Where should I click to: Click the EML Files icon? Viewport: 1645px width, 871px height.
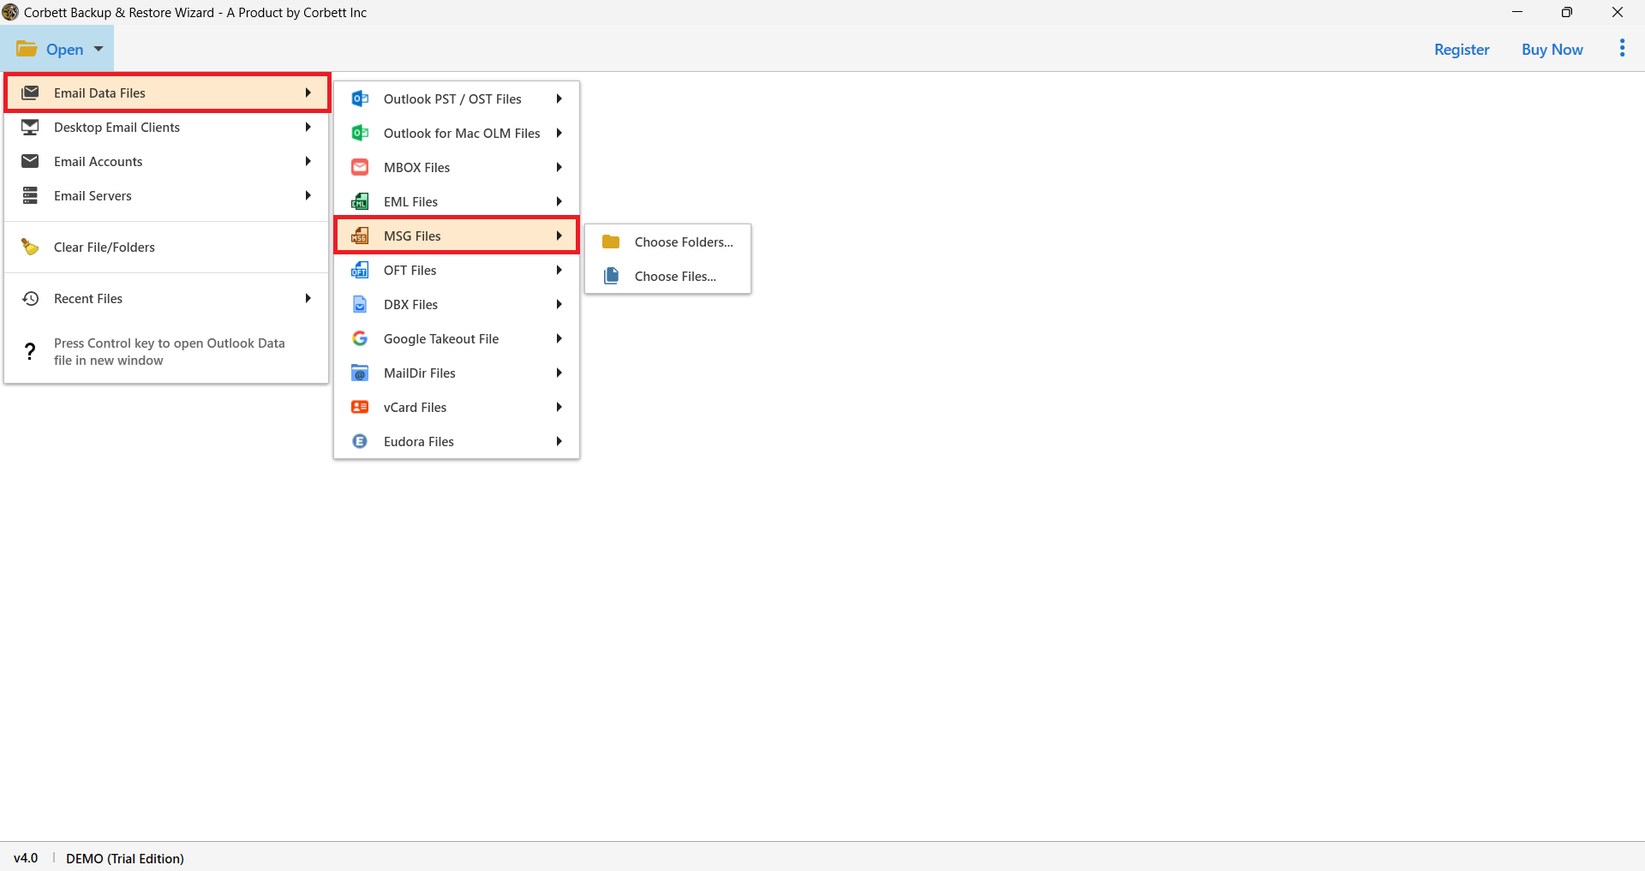[360, 201]
